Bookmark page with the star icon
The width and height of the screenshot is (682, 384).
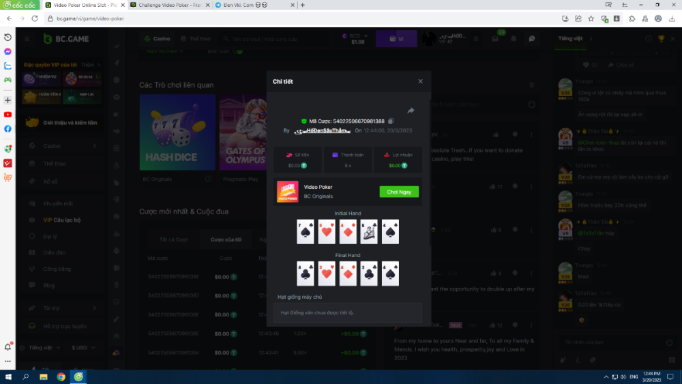tap(591, 18)
